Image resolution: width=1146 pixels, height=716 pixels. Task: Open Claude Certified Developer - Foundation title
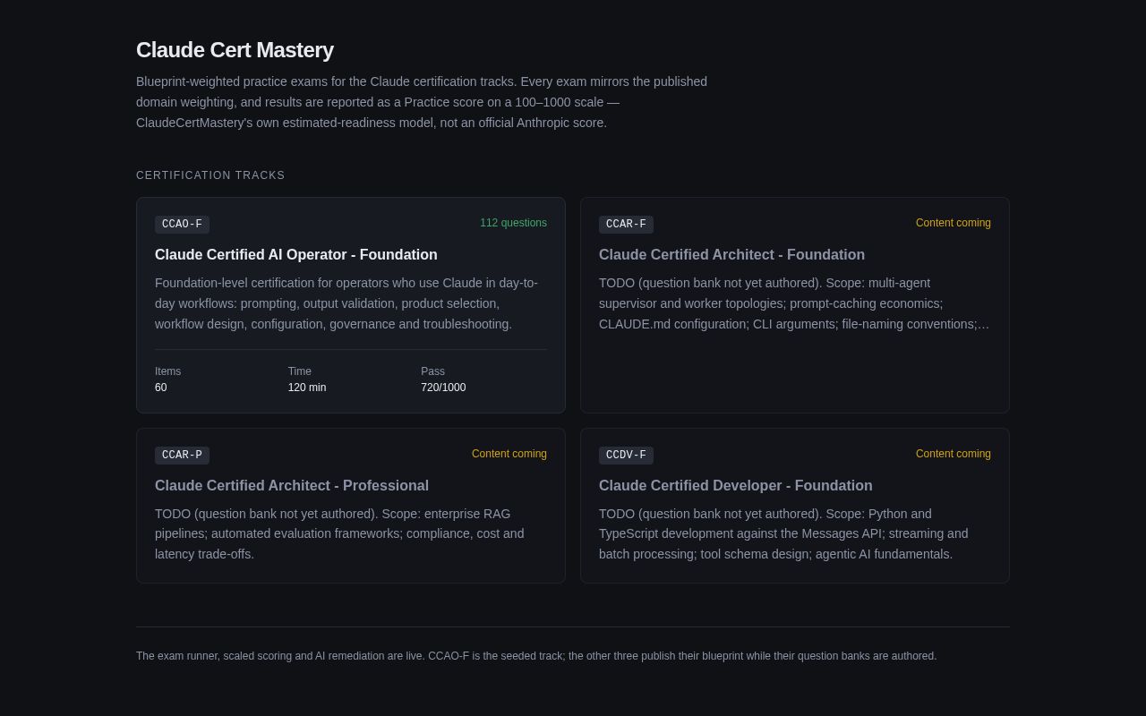point(735,486)
